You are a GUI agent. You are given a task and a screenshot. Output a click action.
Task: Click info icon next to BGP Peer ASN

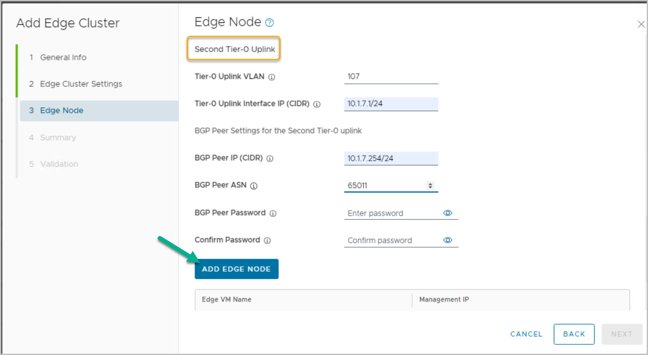254,186
